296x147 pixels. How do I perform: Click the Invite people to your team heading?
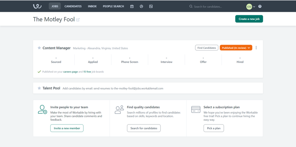pos(69,107)
